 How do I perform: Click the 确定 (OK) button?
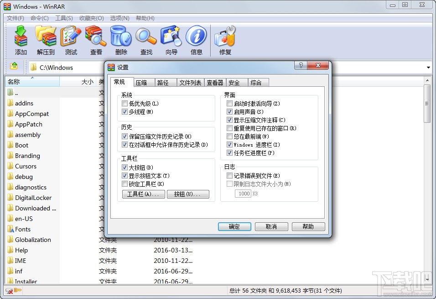tap(234, 226)
